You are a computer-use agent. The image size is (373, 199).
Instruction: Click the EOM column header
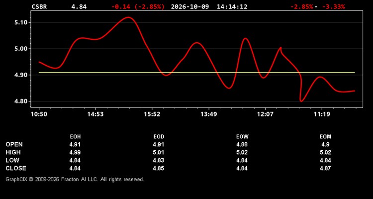point(325,137)
